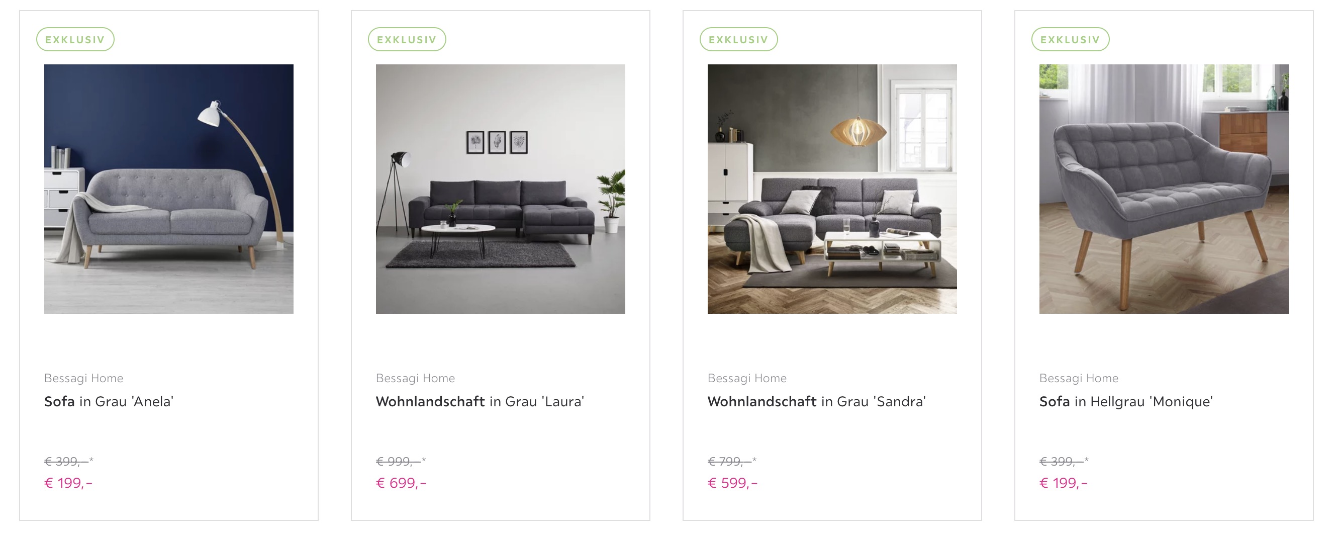Click Bessagi Home brand above Laura Wohnlandschaft
Image resolution: width=1335 pixels, height=533 pixels.
tap(415, 378)
